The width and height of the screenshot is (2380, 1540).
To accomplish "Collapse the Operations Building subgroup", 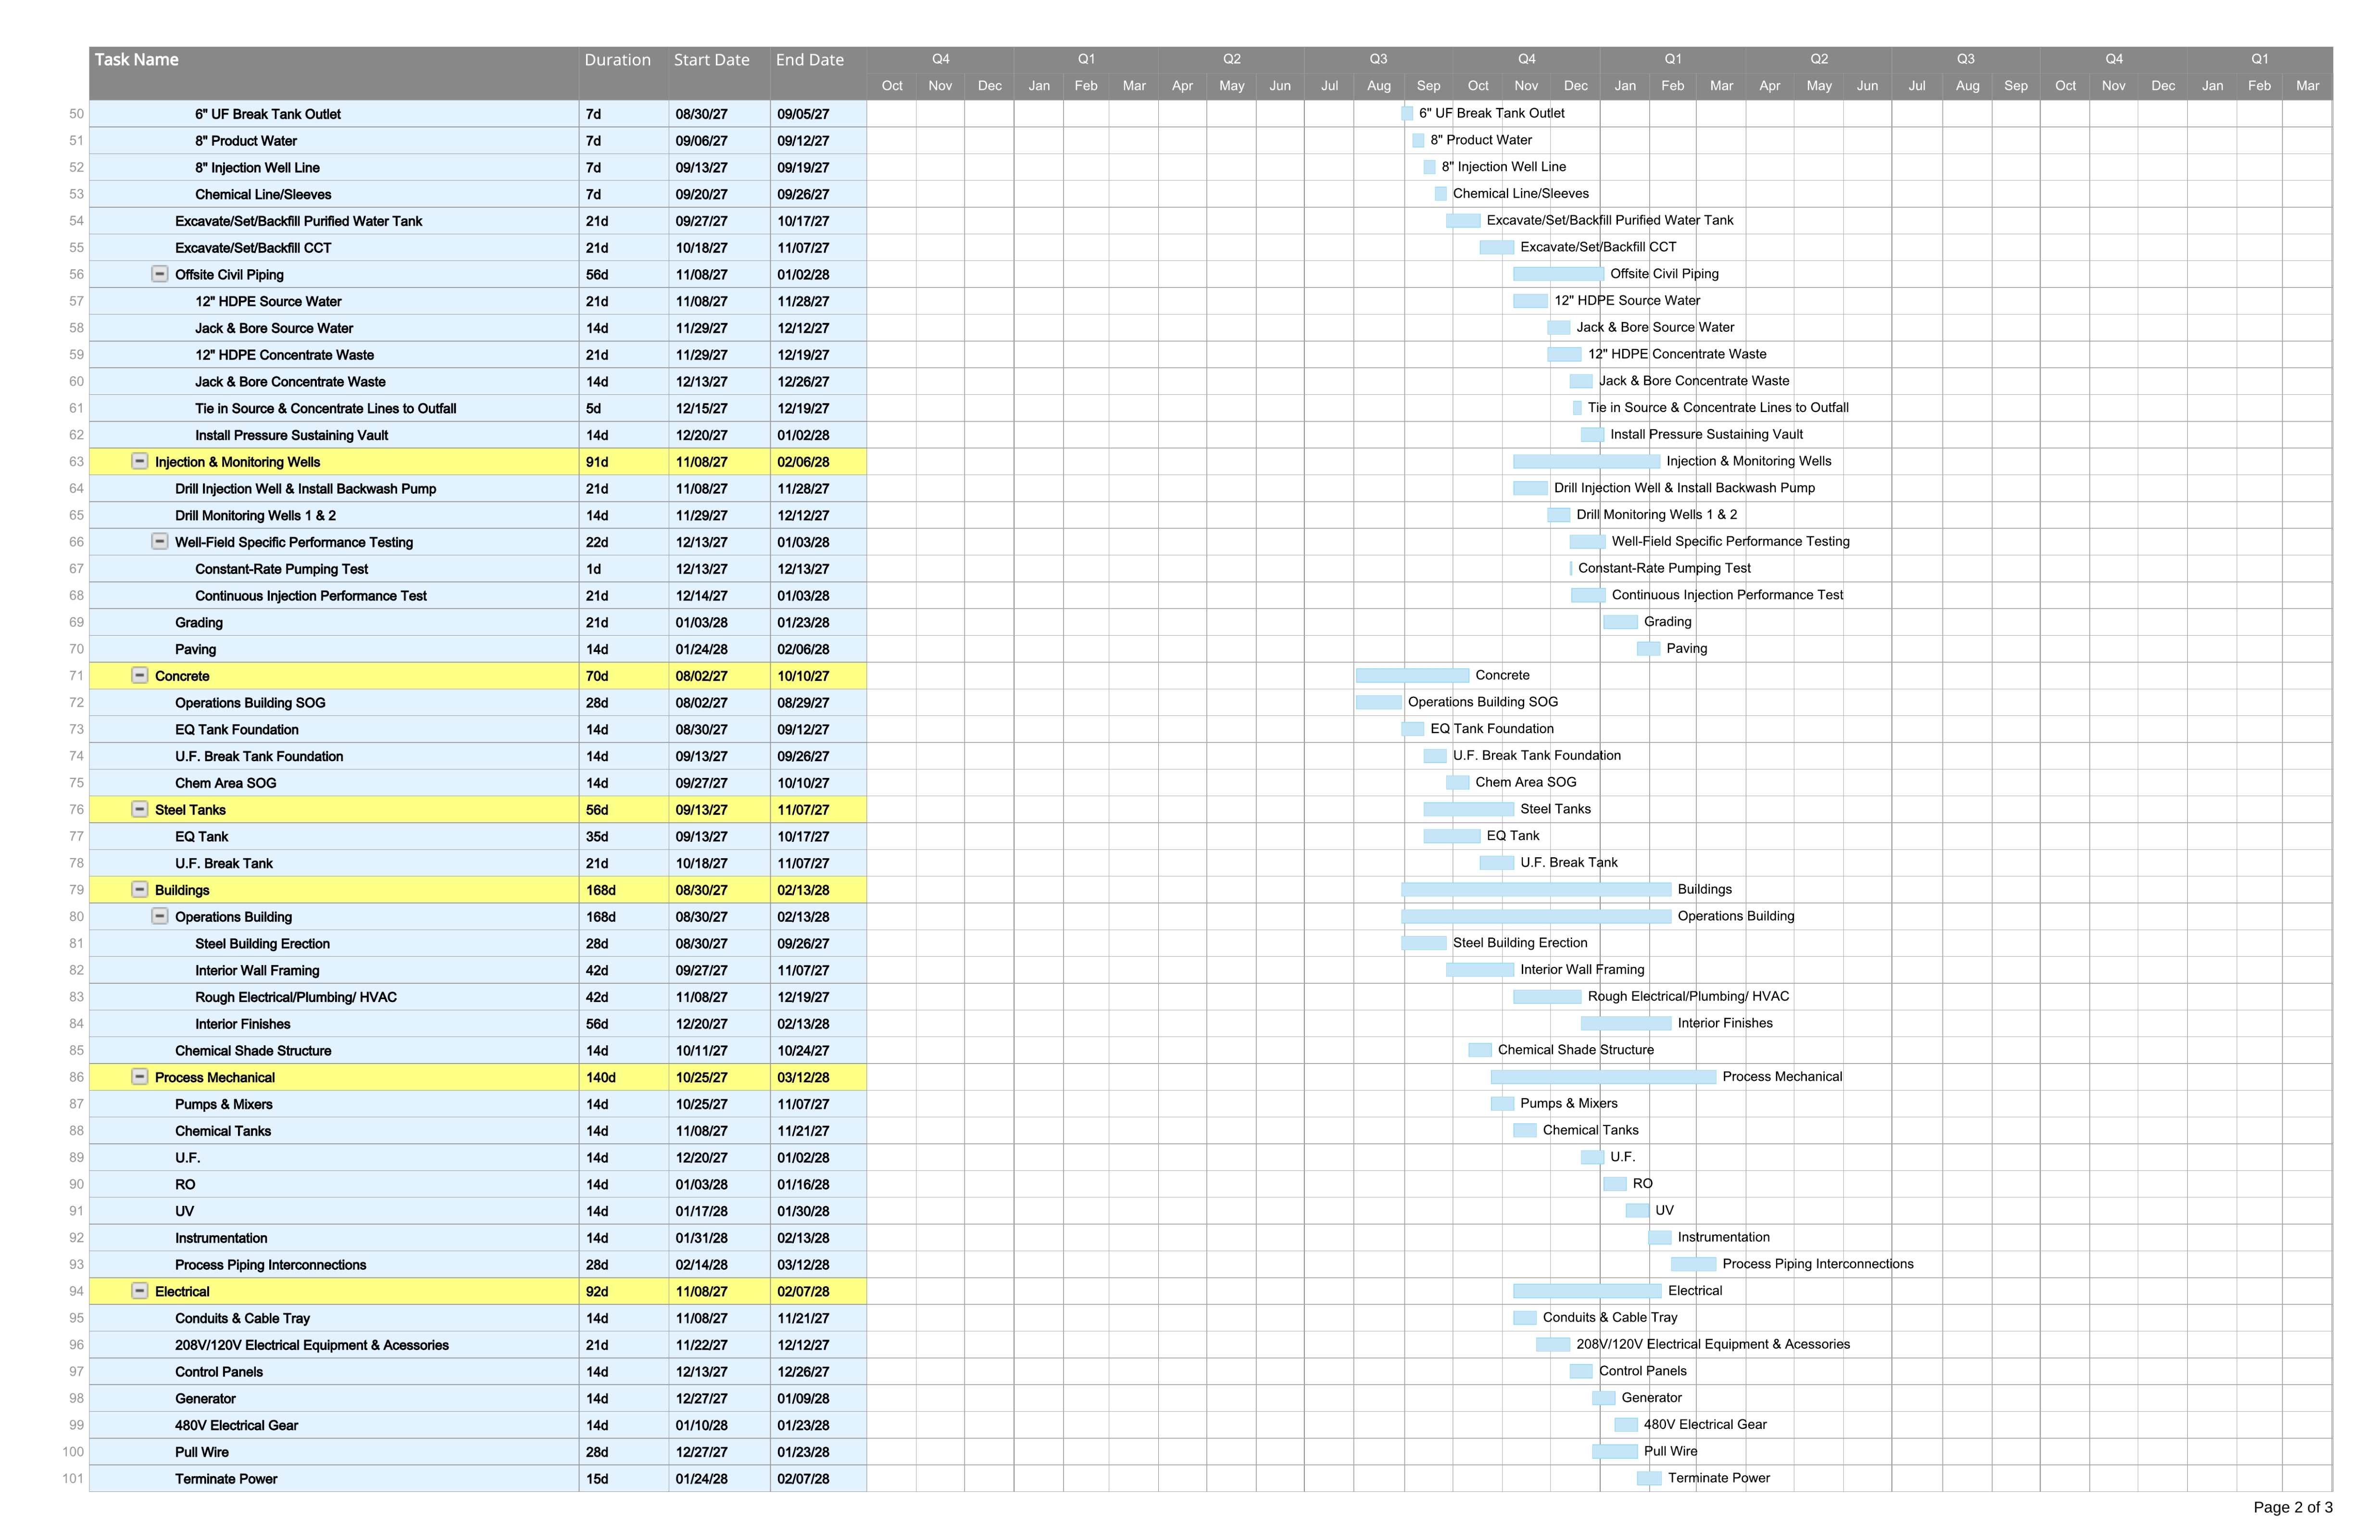I will point(159,916).
